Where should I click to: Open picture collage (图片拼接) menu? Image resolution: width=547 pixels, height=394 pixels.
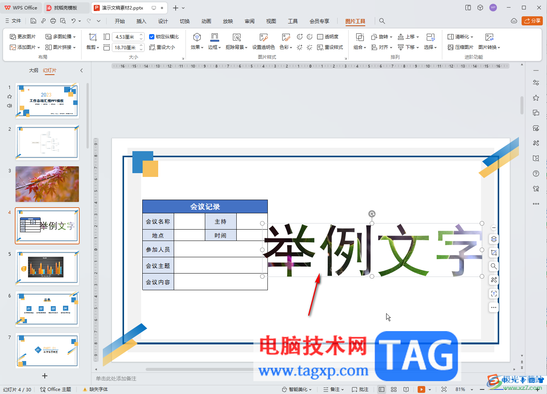(x=61, y=47)
